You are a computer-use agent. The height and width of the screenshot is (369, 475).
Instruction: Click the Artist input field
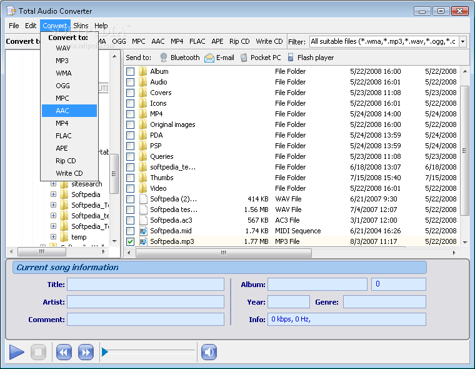coord(146,302)
